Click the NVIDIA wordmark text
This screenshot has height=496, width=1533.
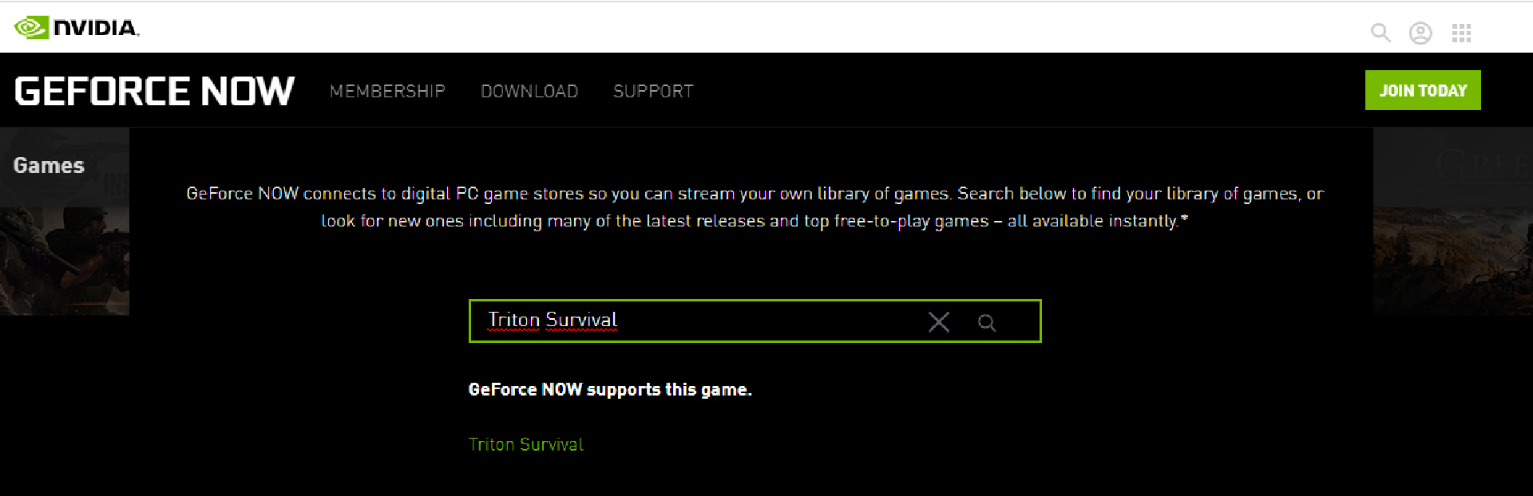click(97, 28)
